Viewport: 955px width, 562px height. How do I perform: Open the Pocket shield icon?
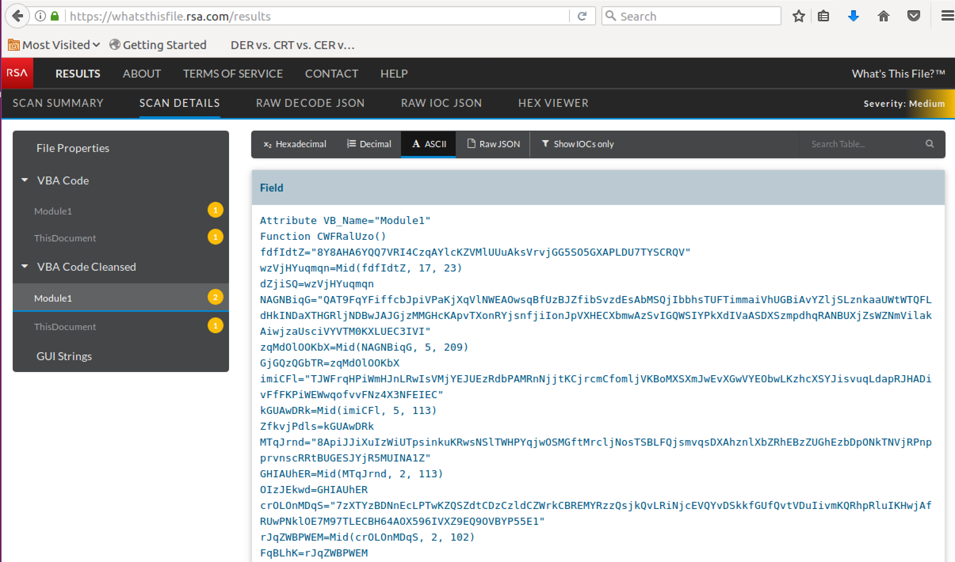click(x=913, y=16)
